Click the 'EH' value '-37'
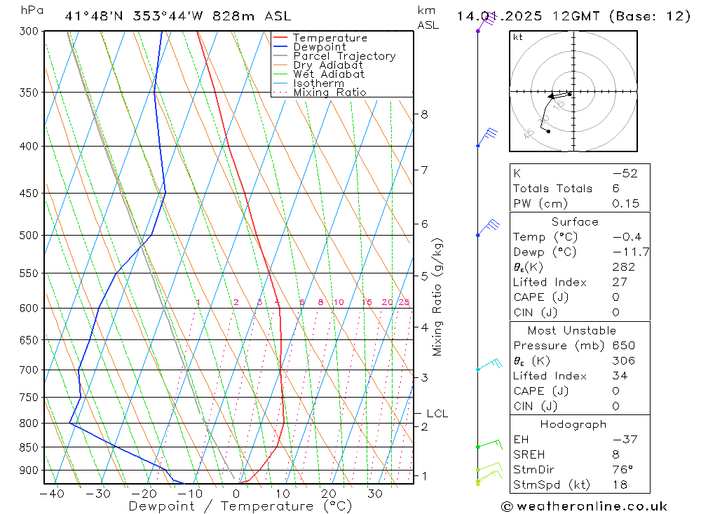 [x=625, y=439]
